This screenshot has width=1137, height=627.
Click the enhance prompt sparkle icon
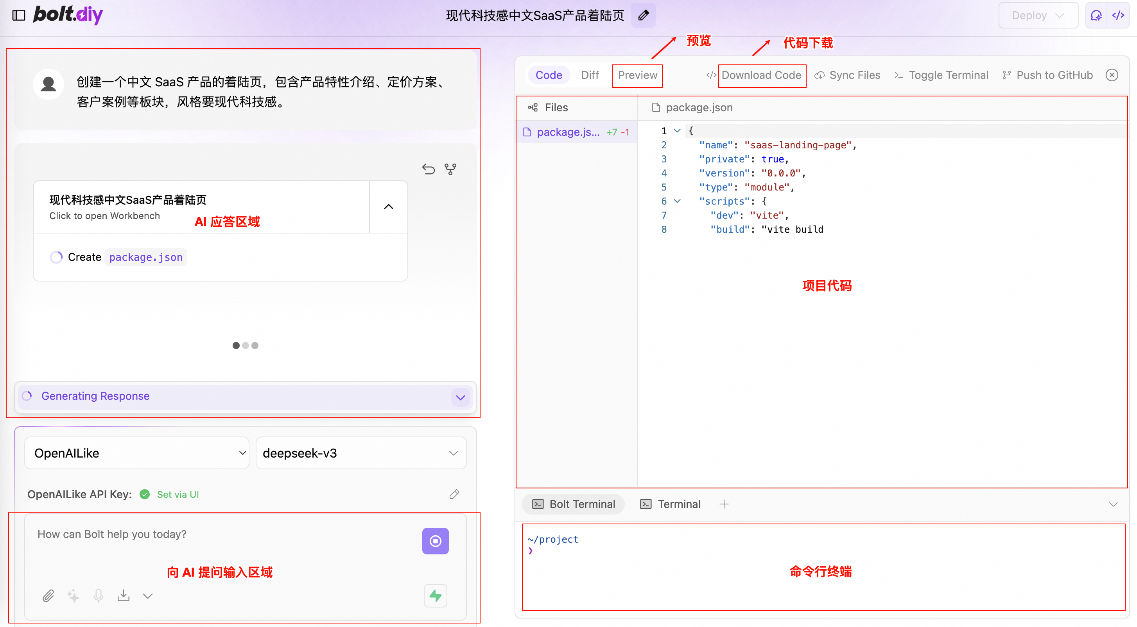73,596
